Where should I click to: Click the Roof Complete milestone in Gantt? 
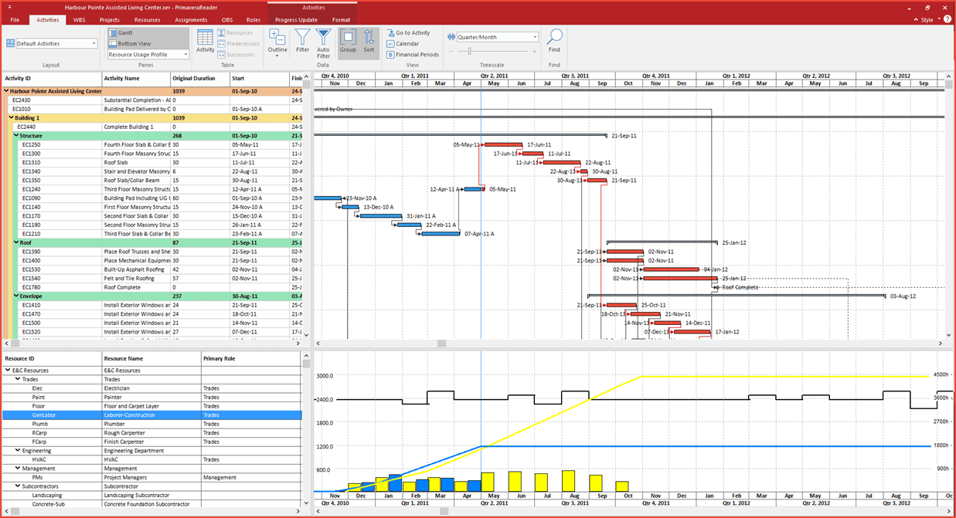click(x=716, y=287)
